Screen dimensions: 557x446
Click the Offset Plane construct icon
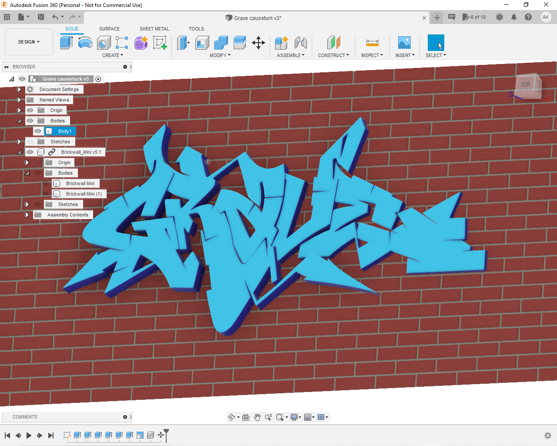[333, 43]
